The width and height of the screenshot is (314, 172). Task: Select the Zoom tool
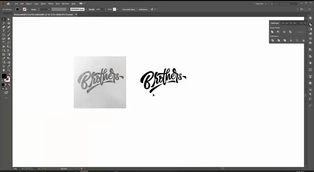(9, 70)
